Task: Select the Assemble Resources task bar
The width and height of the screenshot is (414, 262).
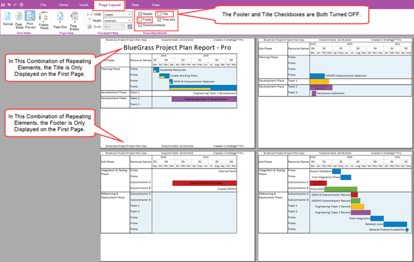Action: 156,70
